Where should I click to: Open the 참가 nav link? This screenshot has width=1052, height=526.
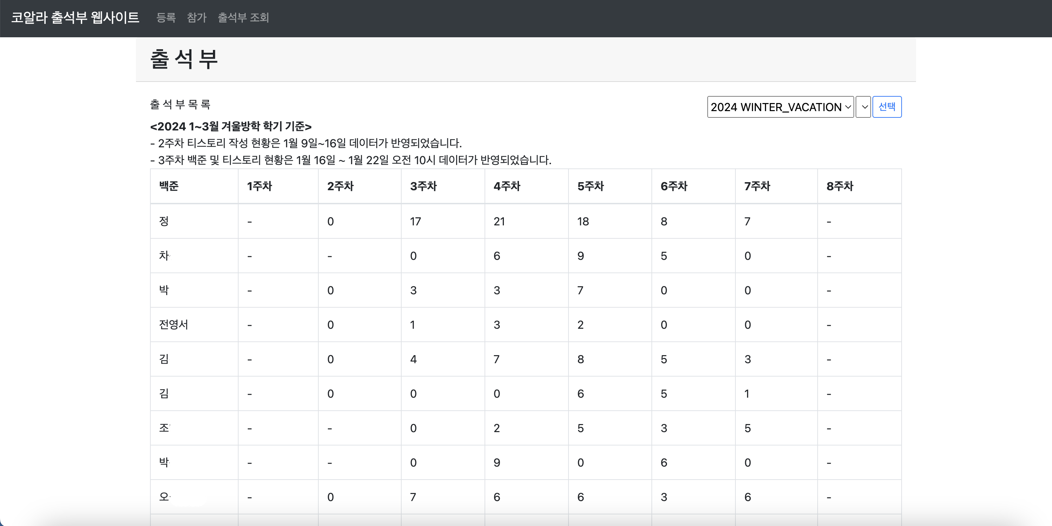[x=196, y=18]
